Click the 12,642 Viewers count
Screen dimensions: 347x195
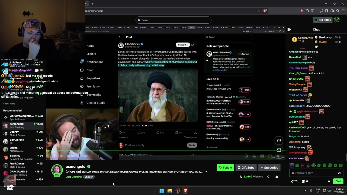pos(251,177)
